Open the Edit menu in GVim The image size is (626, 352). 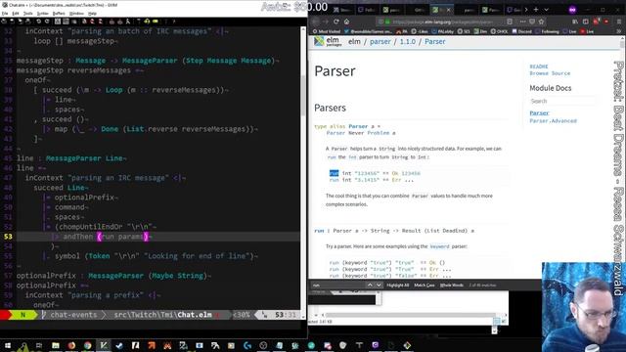point(16,13)
